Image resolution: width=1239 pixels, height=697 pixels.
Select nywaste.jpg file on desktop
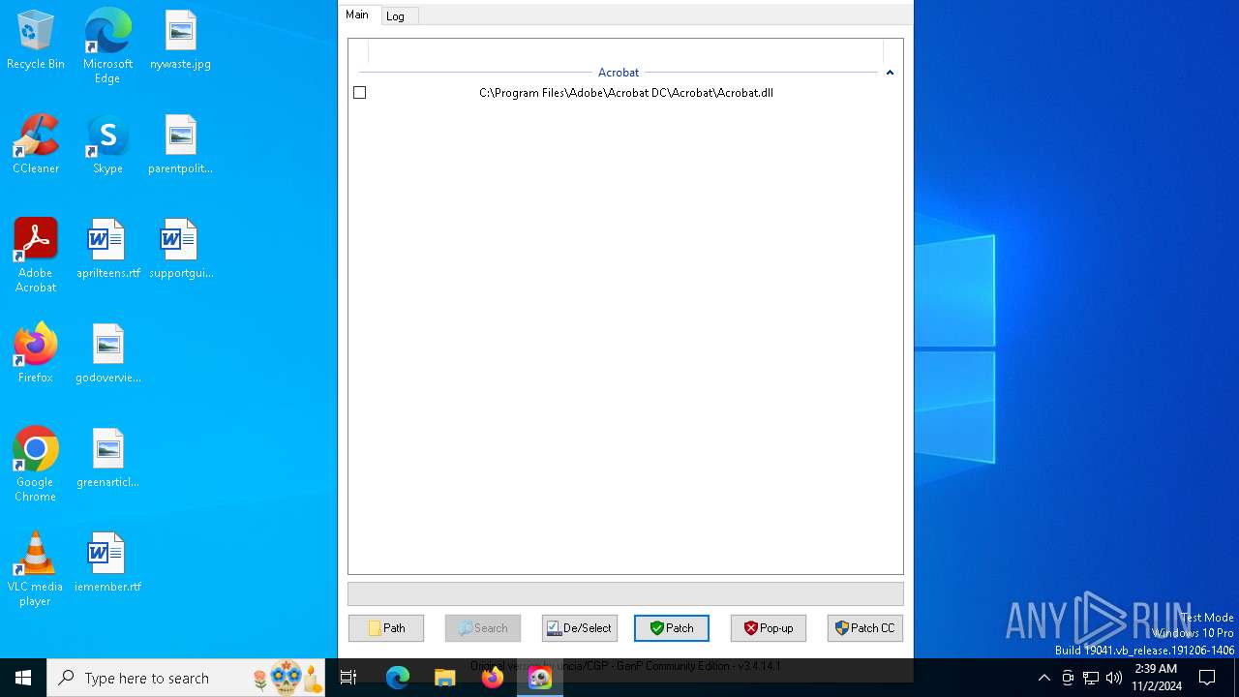pyautogui.click(x=180, y=41)
